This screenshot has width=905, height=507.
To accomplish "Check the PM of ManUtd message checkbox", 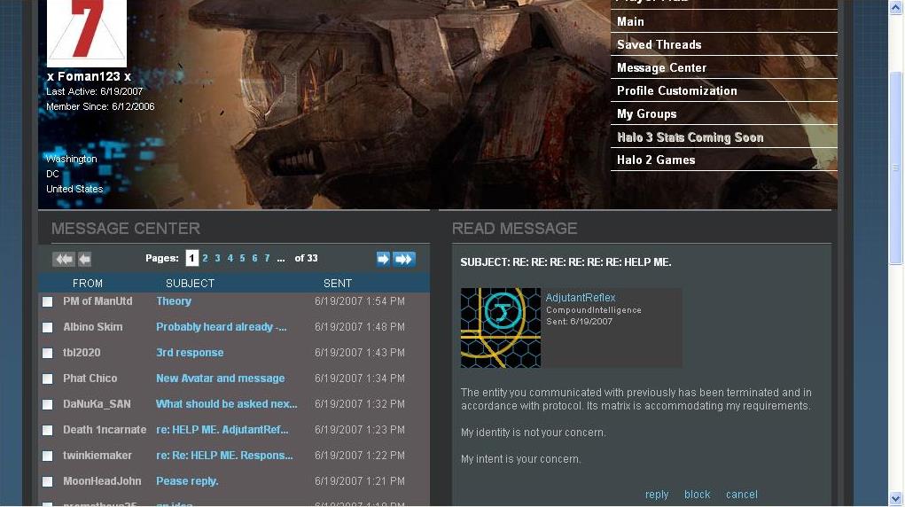I will click(48, 301).
